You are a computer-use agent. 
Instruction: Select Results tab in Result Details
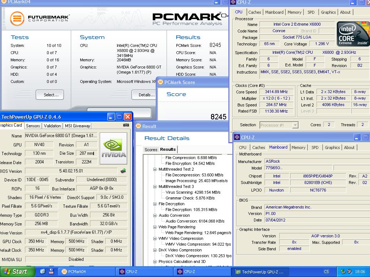coord(168,149)
